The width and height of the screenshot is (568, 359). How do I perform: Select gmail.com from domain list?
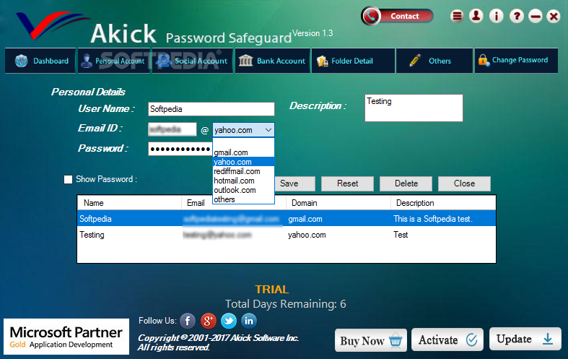(243, 152)
